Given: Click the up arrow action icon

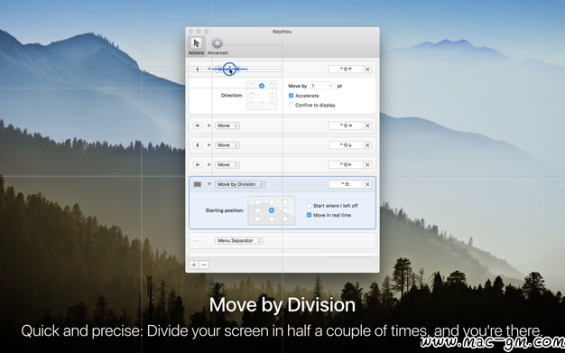Looking at the screenshot, I should coord(198,70).
